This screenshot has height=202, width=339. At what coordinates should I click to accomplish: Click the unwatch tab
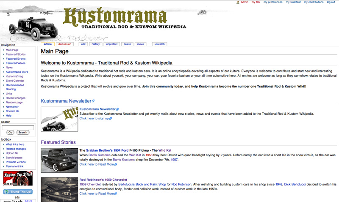(160, 44)
